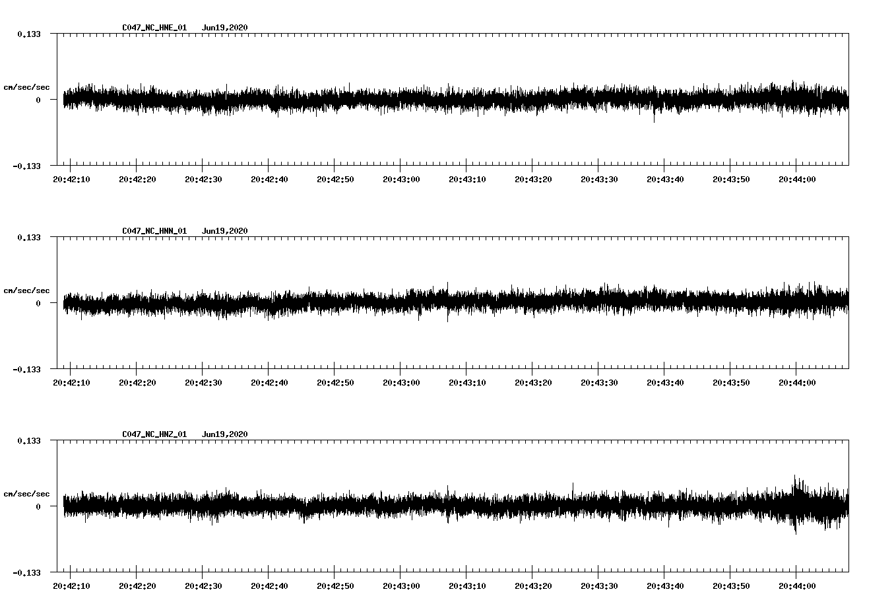Click the cm/sec/sec unit label of HNZ plot
This screenshot has width=896, height=610.
click(x=26, y=494)
